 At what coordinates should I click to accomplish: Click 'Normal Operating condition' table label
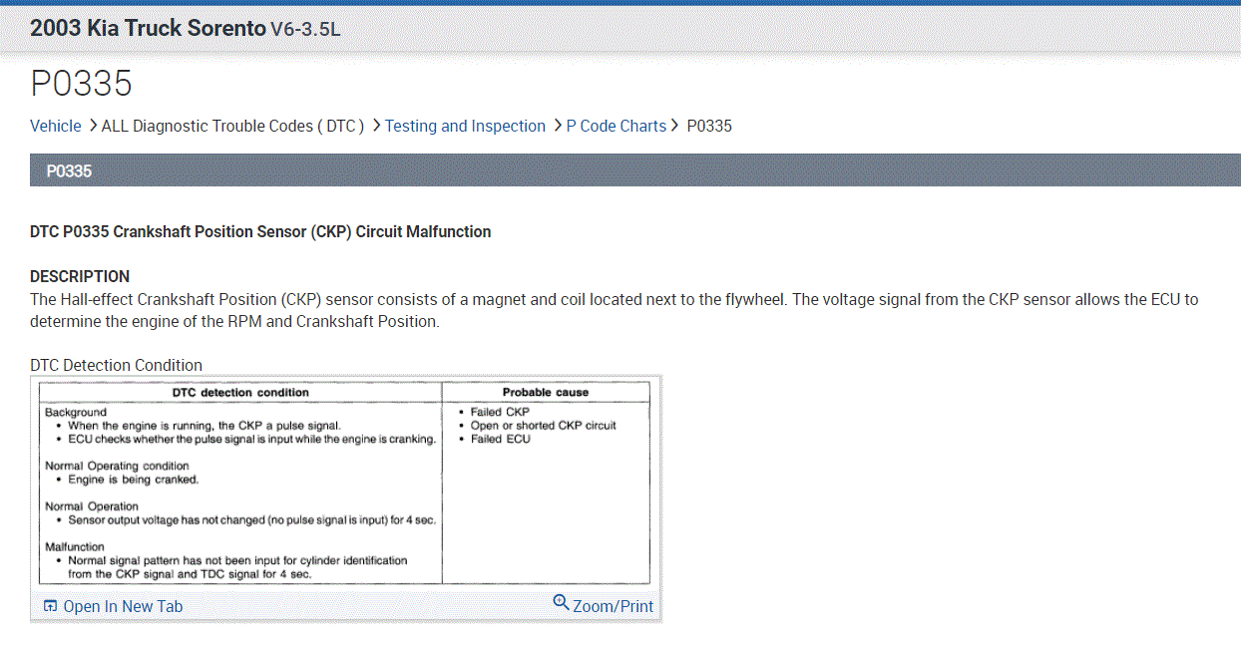(117, 466)
